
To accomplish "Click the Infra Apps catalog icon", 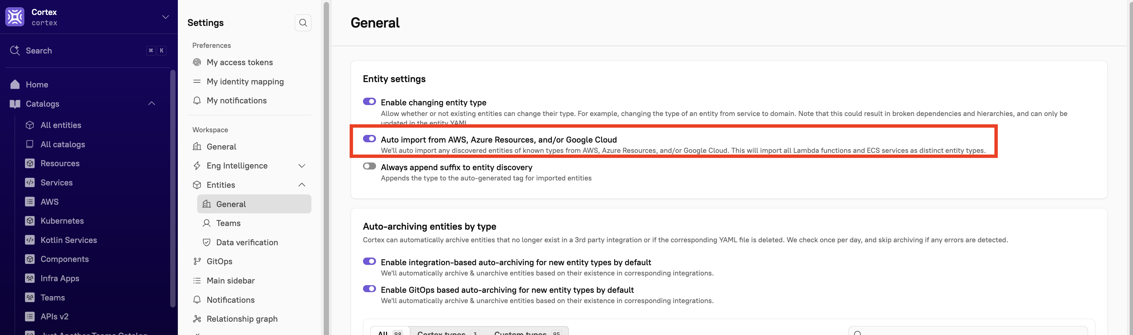I will coord(30,279).
